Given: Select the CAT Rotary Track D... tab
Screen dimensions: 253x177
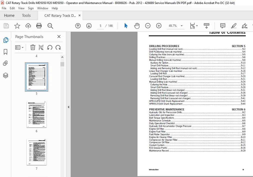Looking at the screenshot, I should [x=60, y=16].
